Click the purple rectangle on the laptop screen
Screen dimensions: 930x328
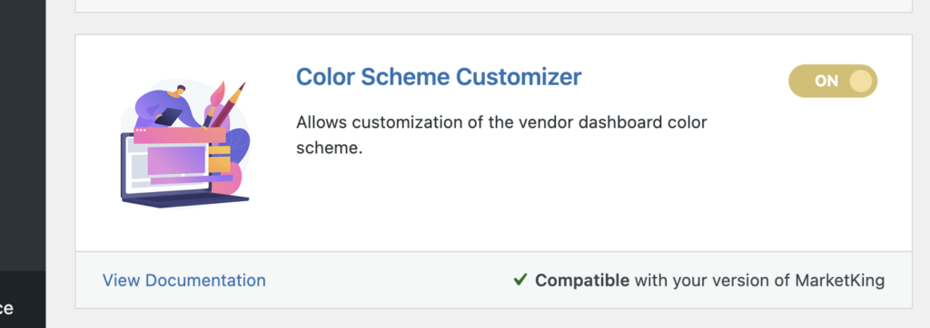[178, 161]
